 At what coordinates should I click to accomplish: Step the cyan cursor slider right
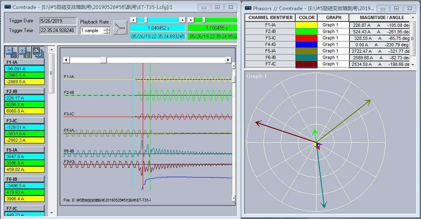click(x=183, y=20)
